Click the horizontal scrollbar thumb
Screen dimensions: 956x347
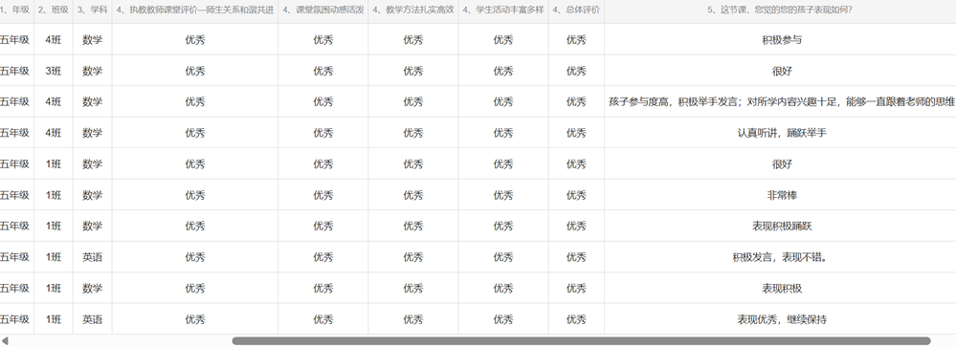(581, 341)
